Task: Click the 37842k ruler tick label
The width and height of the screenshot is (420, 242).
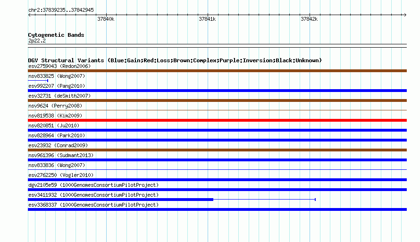Action: coord(309,19)
